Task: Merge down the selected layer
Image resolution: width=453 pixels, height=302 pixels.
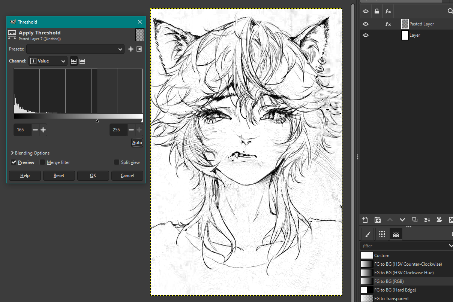Action: [x=427, y=220]
